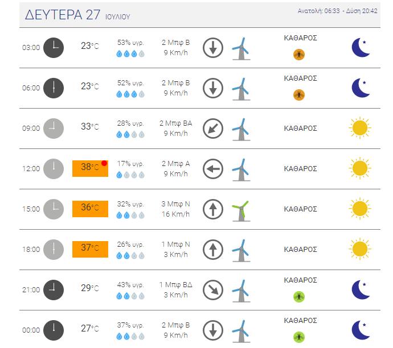
Task: Click the orange mosquito icon at 03:00
Action: [x=299, y=54]
